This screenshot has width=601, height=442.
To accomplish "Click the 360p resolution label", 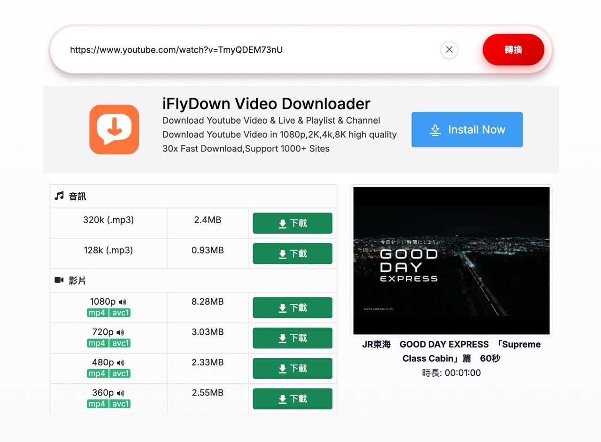I will point(103,393).
